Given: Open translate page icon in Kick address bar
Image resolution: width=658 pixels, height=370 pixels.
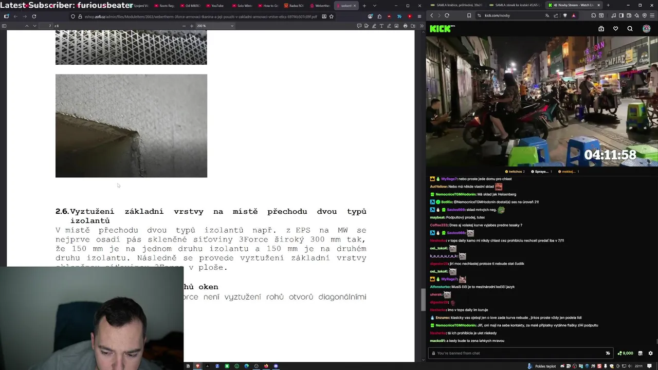Looking at the screenshot, I should pos(547,15).
